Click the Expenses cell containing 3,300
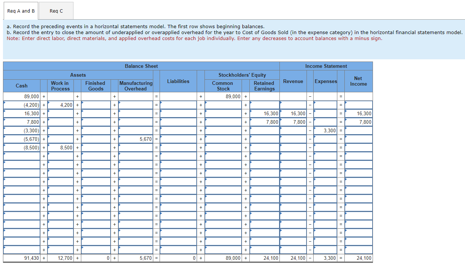Image resolution: width=465 pixels, height=265 pixels. (x=325, y=130)
